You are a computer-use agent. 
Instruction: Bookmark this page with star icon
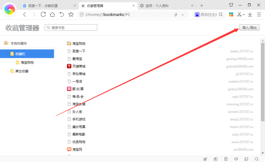pyautogui.click(x=71, y=15)
